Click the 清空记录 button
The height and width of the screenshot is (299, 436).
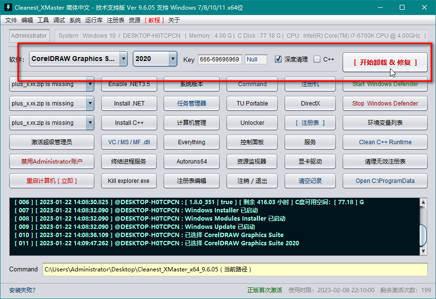pos(310,181)
